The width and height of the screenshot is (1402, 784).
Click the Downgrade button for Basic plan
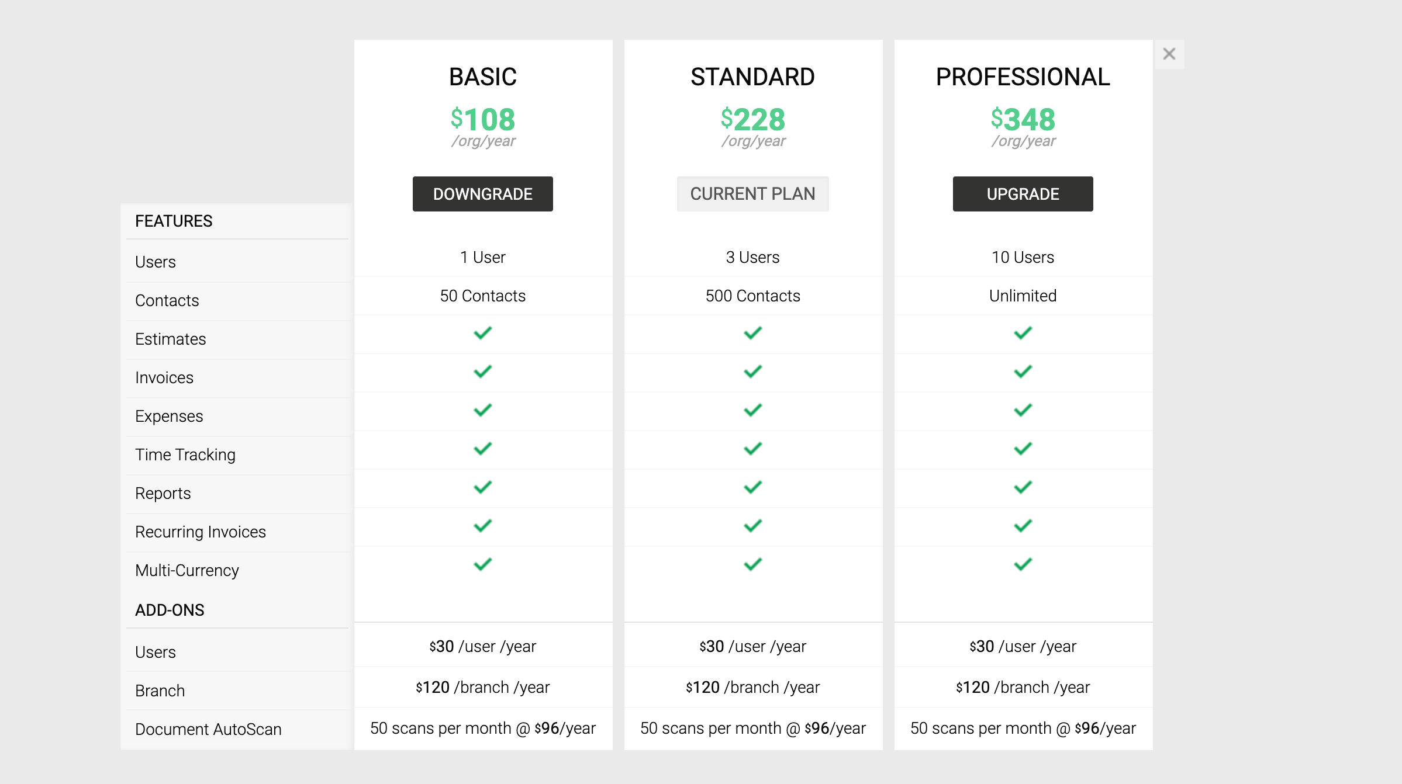(x=483, y=193)
